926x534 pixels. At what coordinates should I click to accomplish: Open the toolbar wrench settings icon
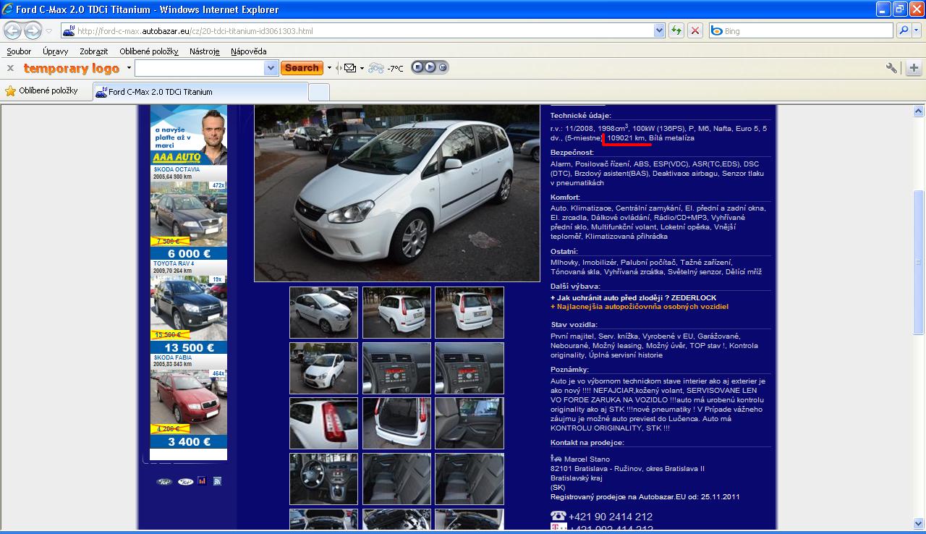pos(891,68)
